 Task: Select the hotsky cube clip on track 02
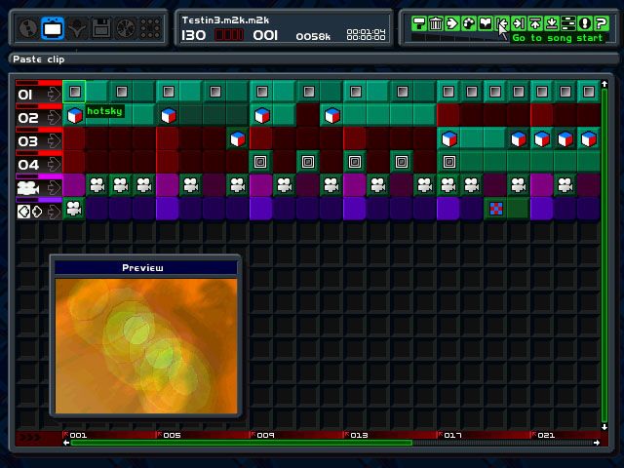click(x=75, y=115)
